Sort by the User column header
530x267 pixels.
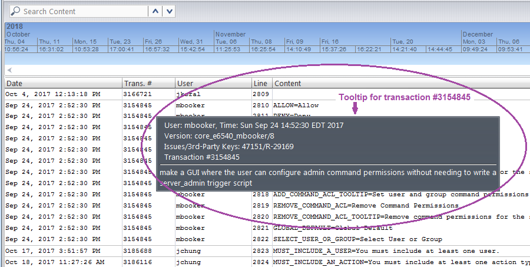[x=213, y=84]
